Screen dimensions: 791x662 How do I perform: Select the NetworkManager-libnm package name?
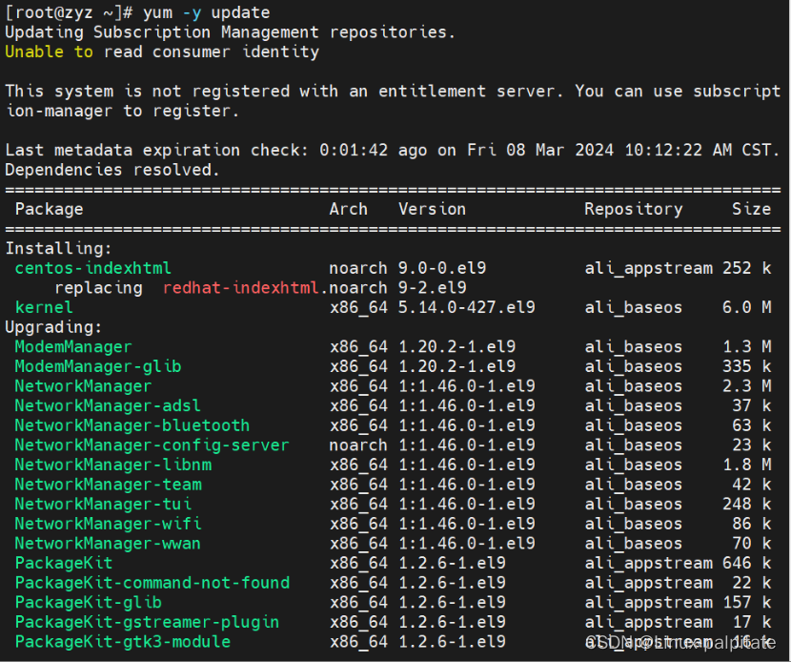pyautogui.click(x=113, y=465)
